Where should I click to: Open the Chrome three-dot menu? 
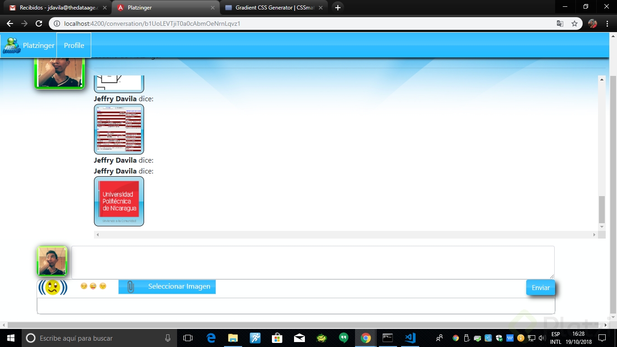(607, 23)
